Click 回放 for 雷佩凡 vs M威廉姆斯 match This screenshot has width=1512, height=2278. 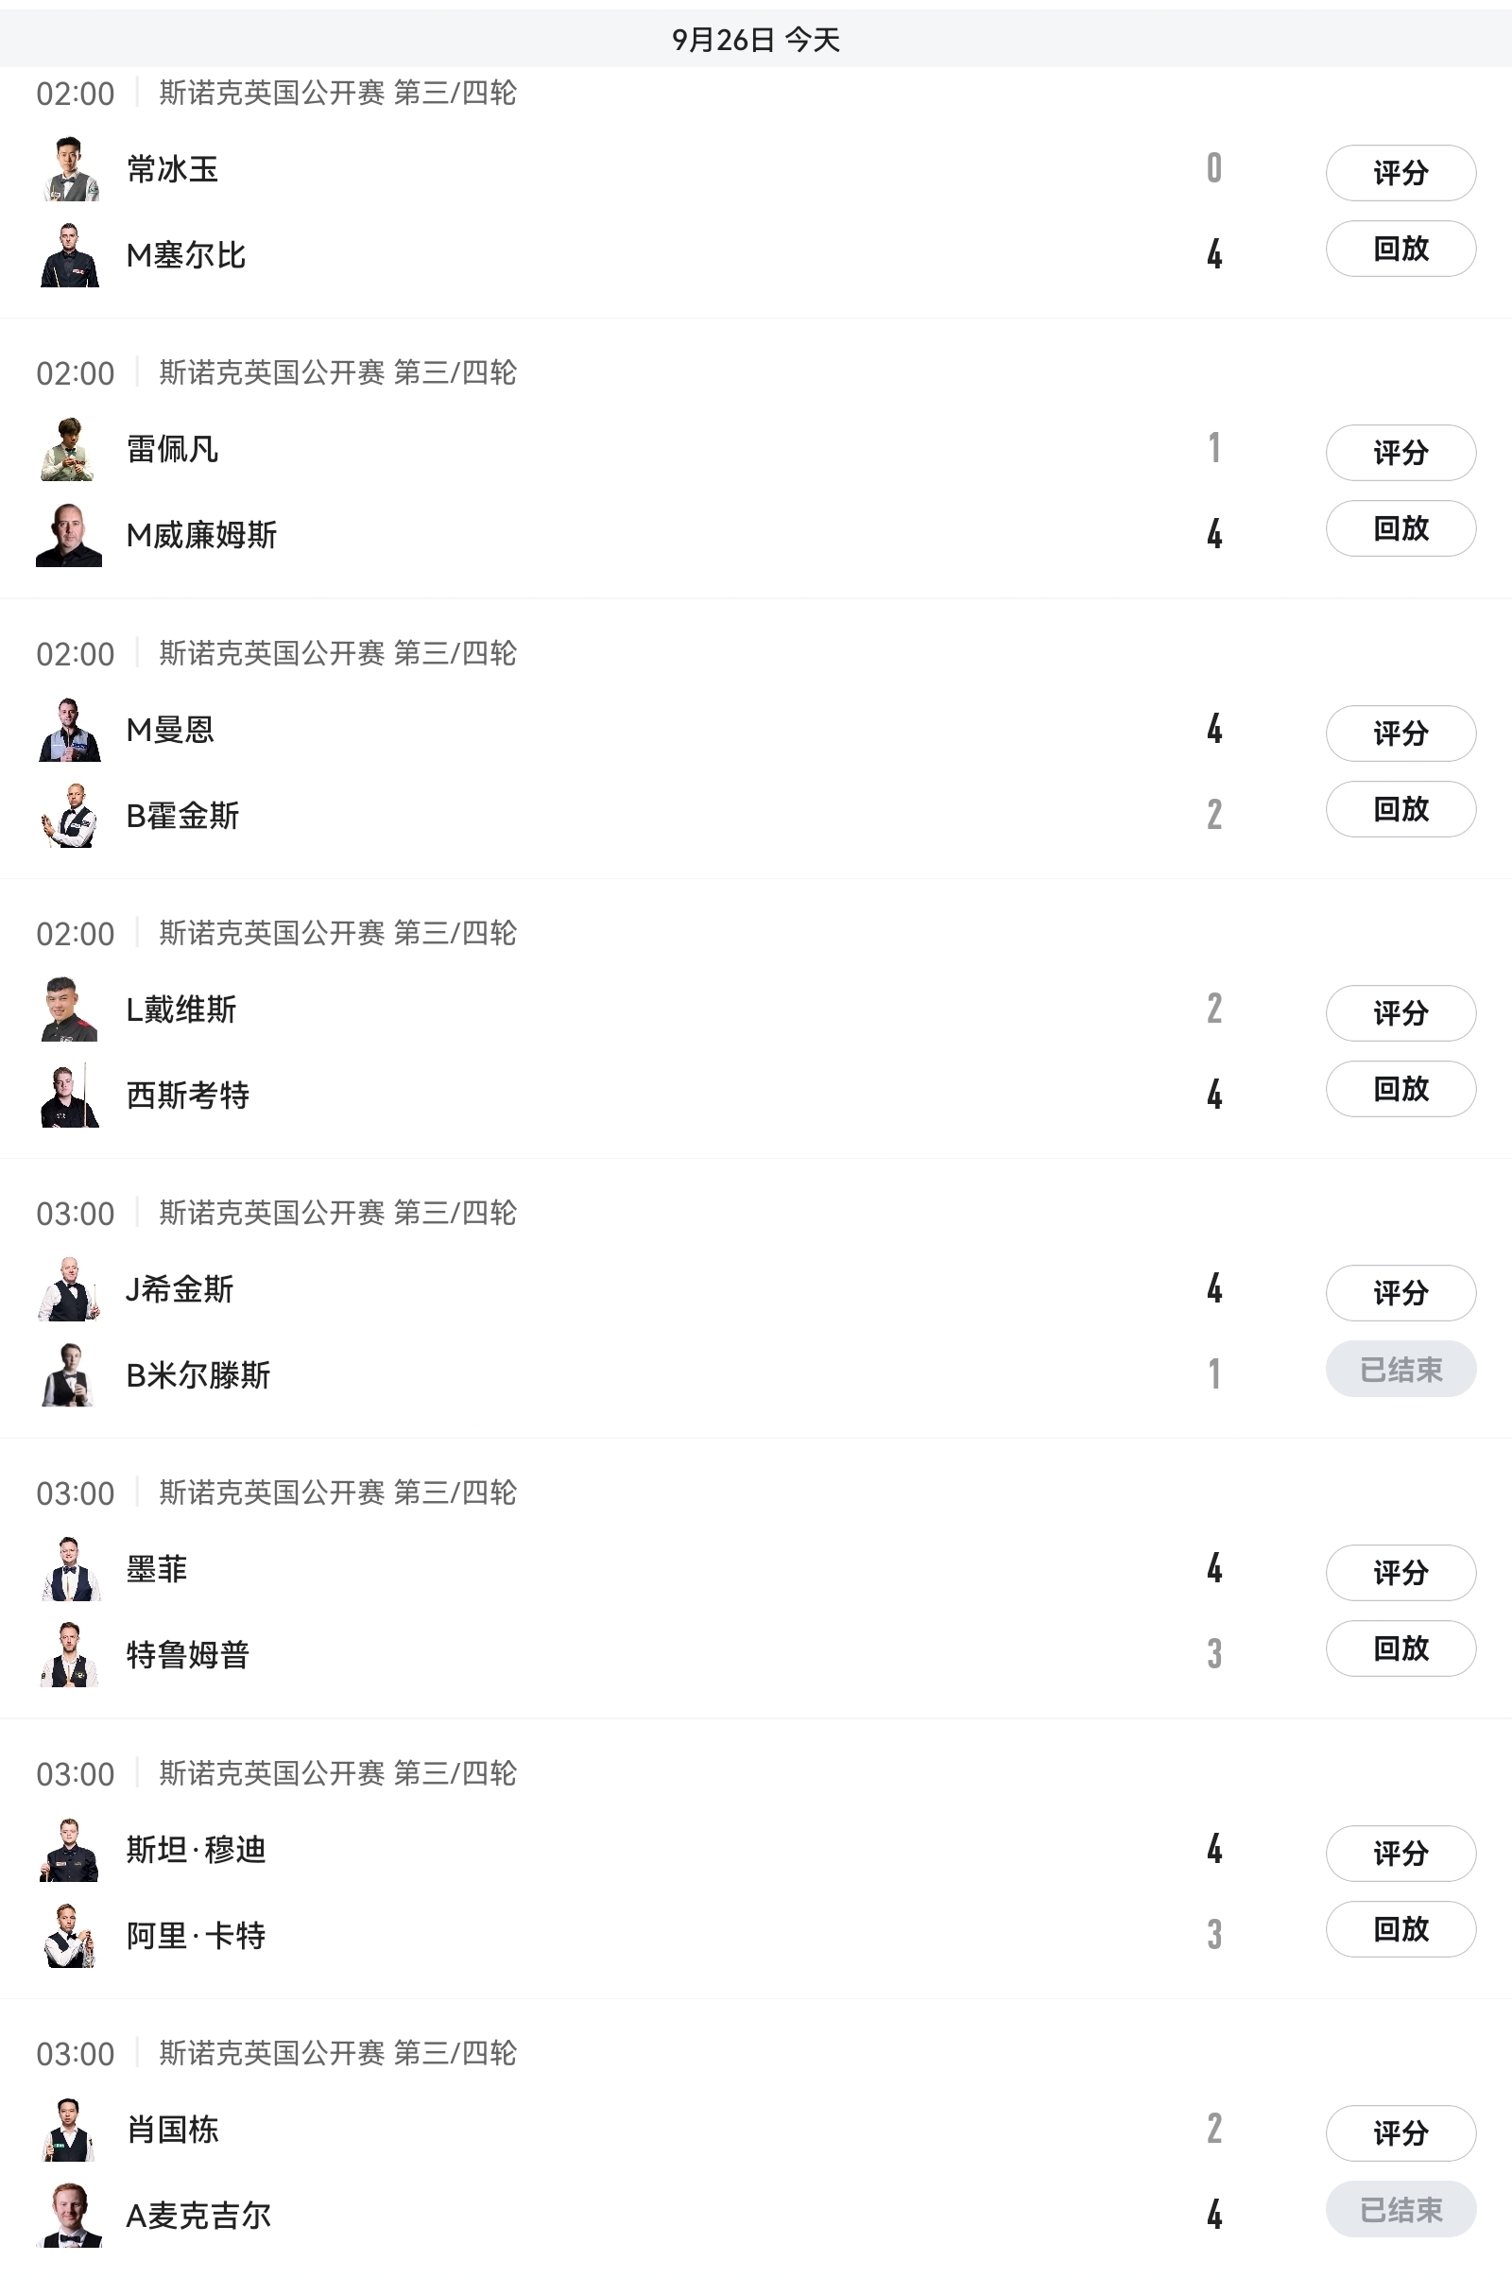(1400, 528)
